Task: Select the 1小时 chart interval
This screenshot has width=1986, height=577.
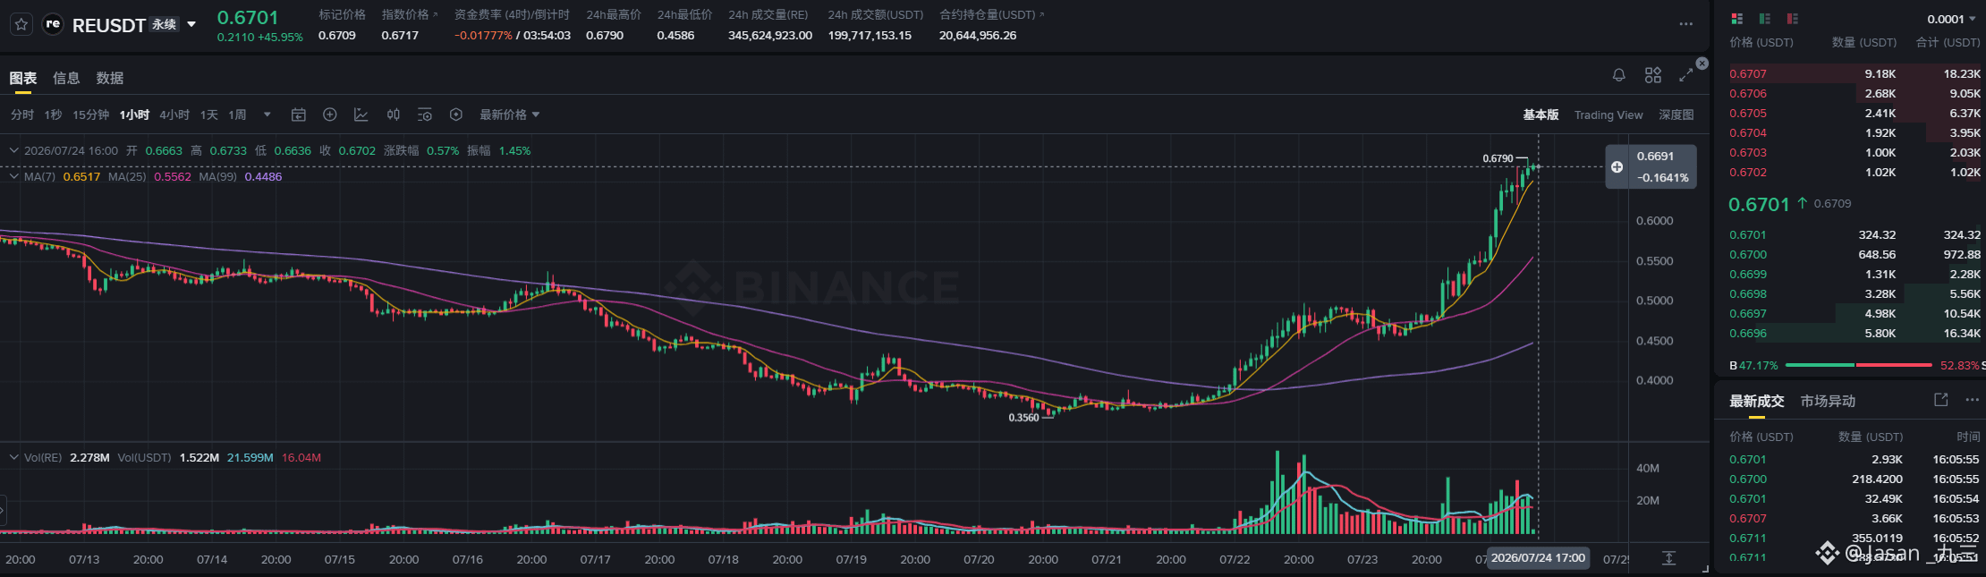Action: coord(134,115)
